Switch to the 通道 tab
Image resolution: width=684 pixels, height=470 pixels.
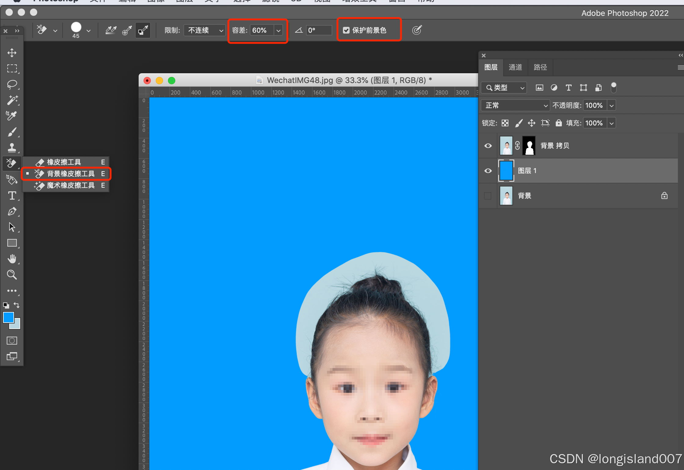(515, 67)
